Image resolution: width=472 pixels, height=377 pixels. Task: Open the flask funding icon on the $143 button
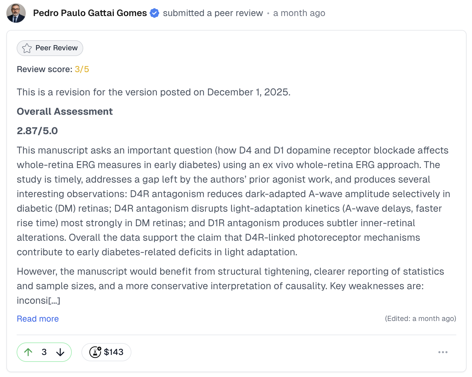(95, 352)
